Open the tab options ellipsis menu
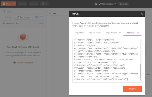 54,13
